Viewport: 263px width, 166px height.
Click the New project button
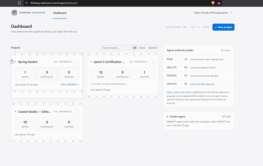point(224,27)
